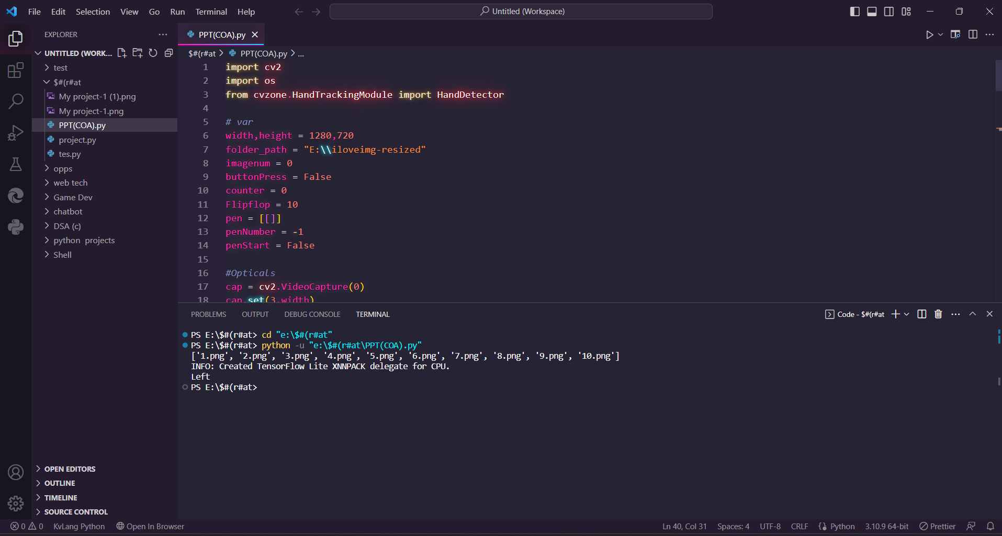The image size is (1002, 536).
Task: Change indentation via Spaces: 4
Action: click(733, 526)
